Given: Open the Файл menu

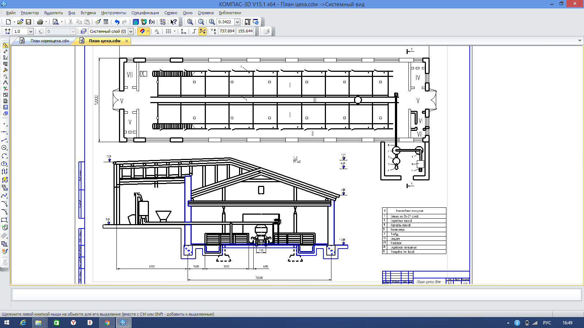Looking at the screenshot, I should click(11, 13).
